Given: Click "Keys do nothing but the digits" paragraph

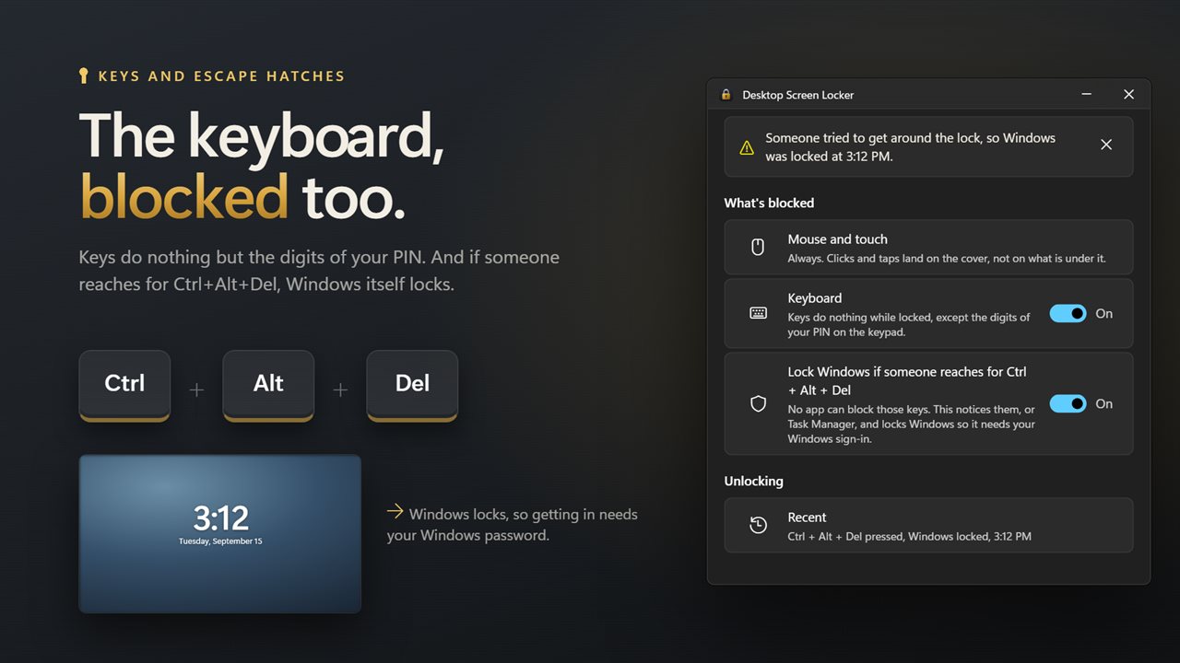Looking at the screenshot, I should click(x=319, y=271).
